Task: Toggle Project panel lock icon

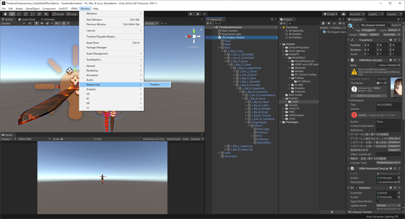Action: [340, 19]
